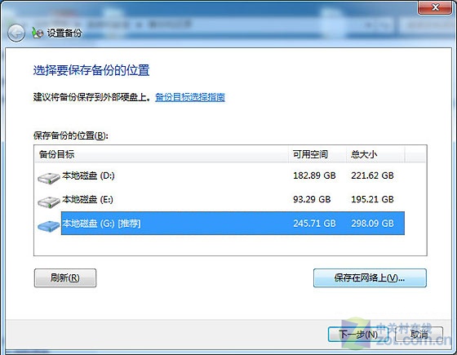Click the 设置备份 backup wizard icon
This screenshot has height=355, width=457.
(x=38, y=33)
